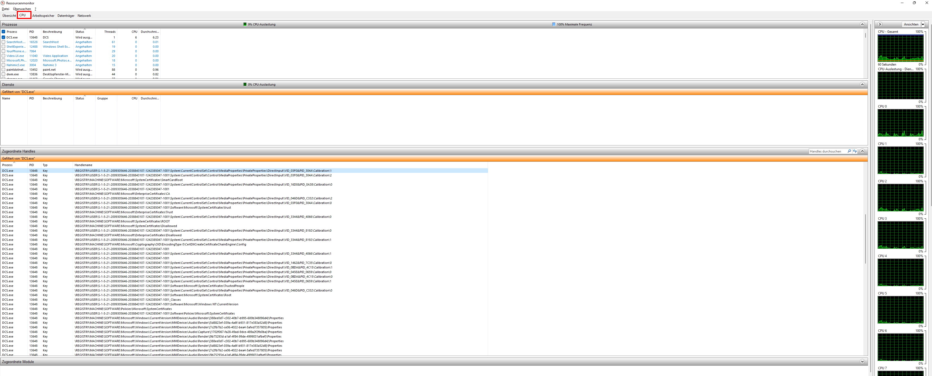Collapse the Zugeordnete Handles section
This screenshot has width=932, height=376.
(862, 151)
